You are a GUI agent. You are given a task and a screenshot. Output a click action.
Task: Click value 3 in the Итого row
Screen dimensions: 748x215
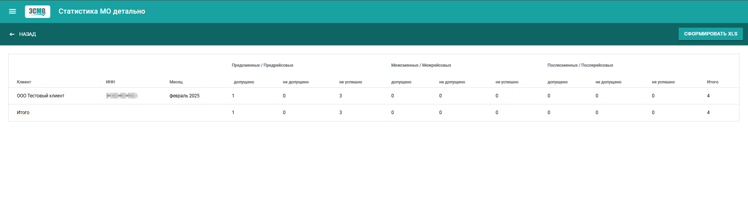341,113
